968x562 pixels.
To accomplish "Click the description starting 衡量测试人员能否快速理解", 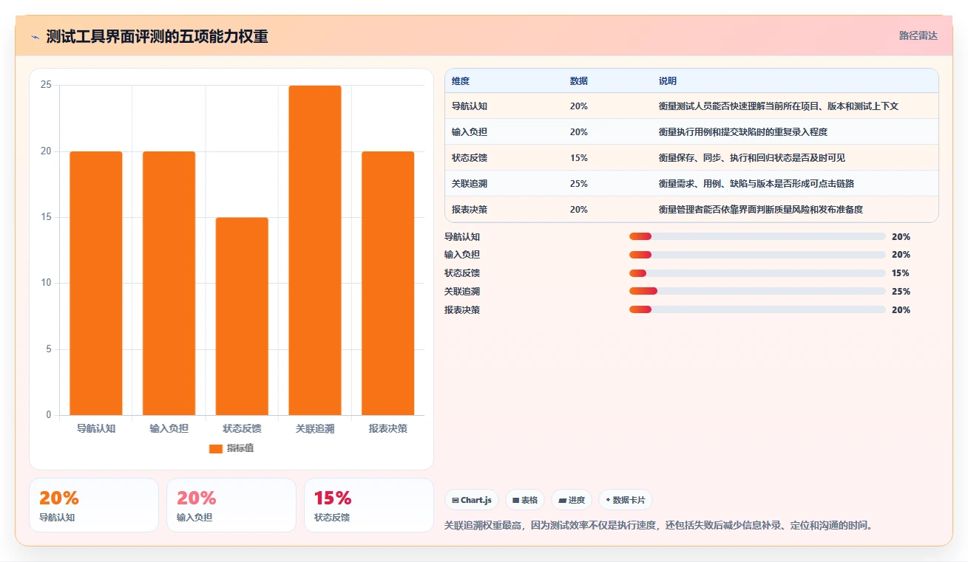I will click(779, 106).
